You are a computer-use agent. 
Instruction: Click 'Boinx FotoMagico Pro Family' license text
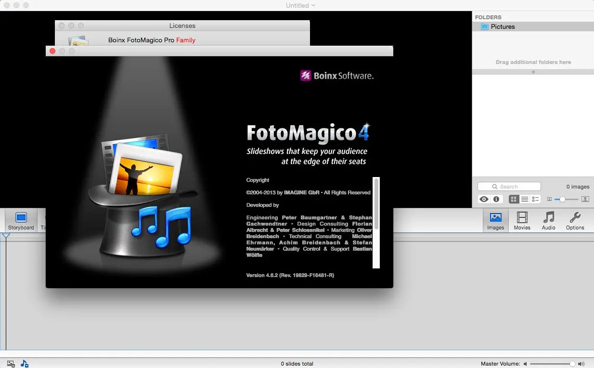152,40
